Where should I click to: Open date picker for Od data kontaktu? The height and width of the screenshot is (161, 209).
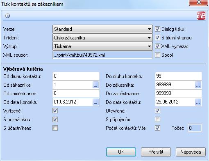pyautogui.click(x=95, y=102)
